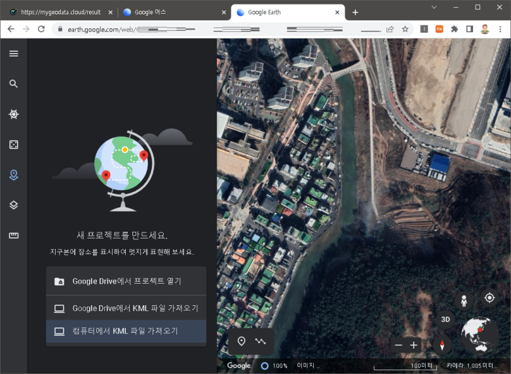Close the mygeodata.cloud tab

[x=111, y=12]
